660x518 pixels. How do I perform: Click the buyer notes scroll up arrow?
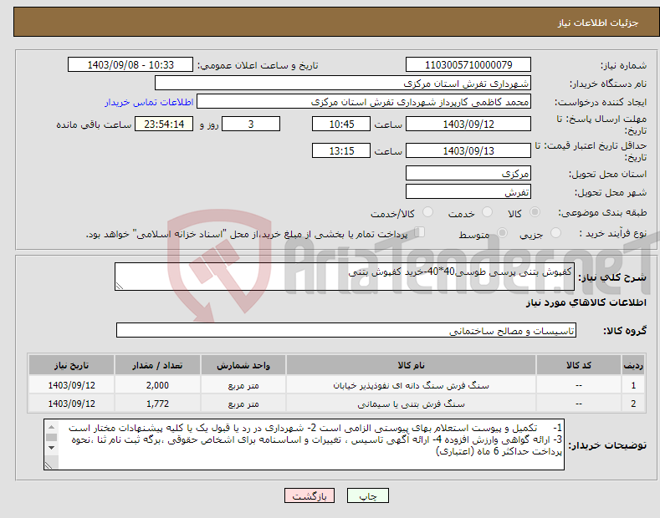[x=51, y=427]
